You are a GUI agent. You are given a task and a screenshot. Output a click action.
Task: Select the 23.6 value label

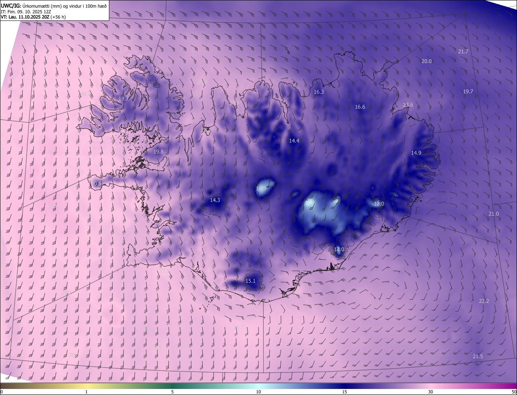408,105
